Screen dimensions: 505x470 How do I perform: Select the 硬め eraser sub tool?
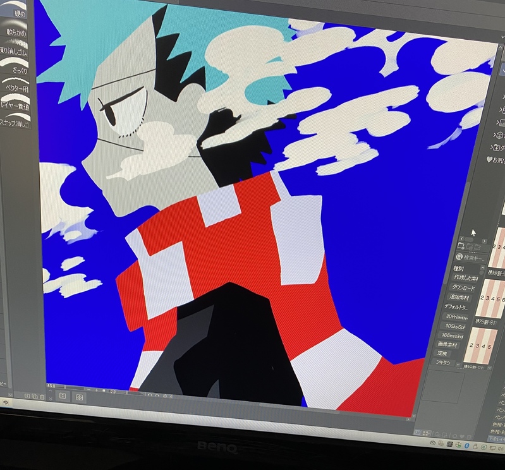[x=13, y=9]
